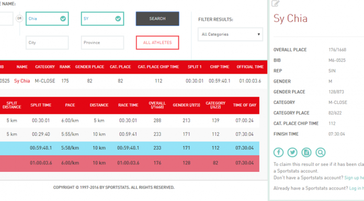Click the 6:00/km pace in first split row
This screenshot has width=364, height=201.
coord(70,121)
